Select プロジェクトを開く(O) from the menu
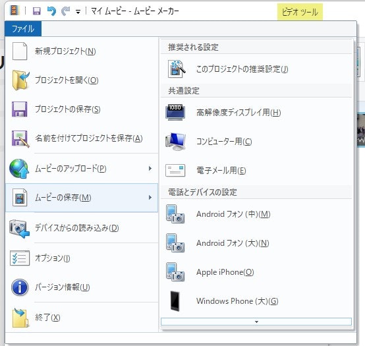Screen dimensions: 365x346 (x=82, y=80)
